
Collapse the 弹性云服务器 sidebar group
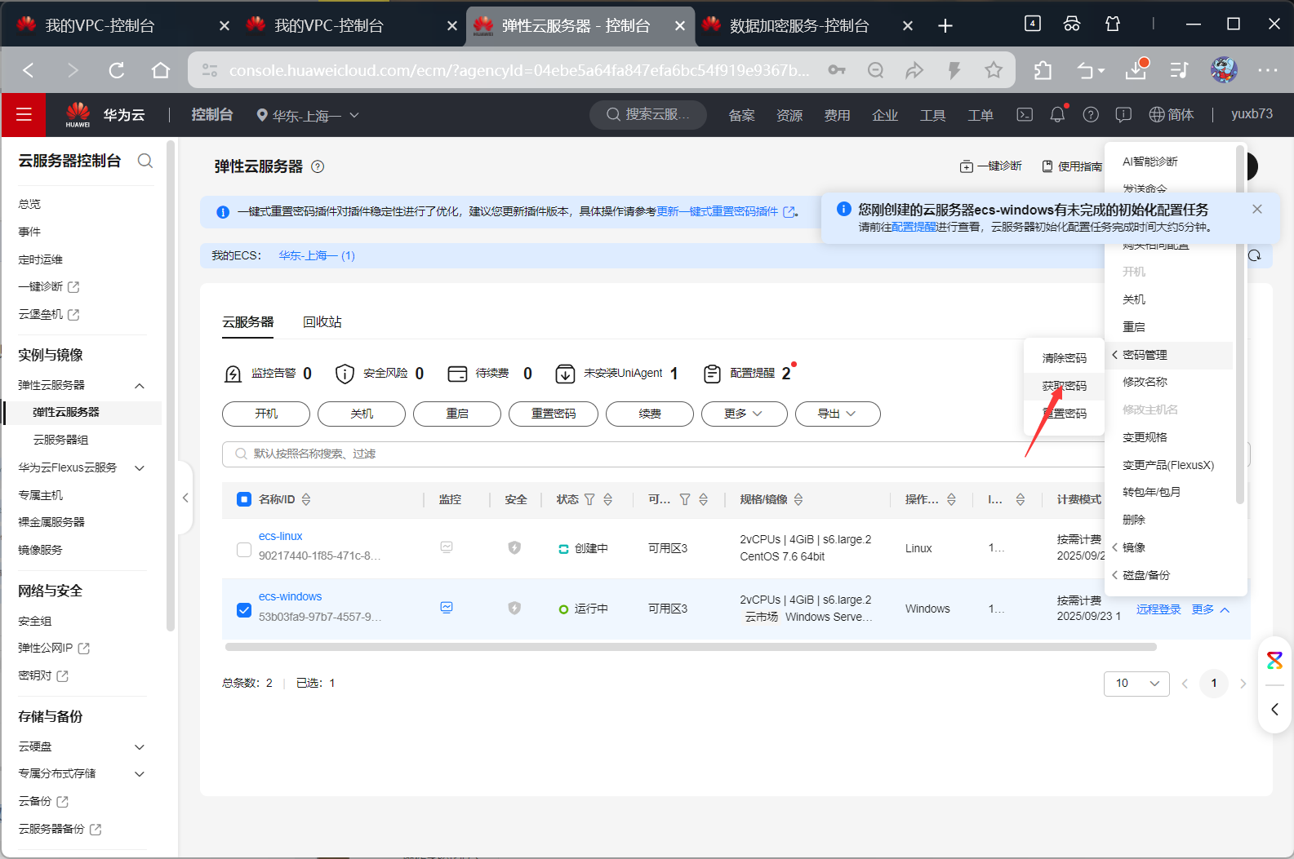140,385
